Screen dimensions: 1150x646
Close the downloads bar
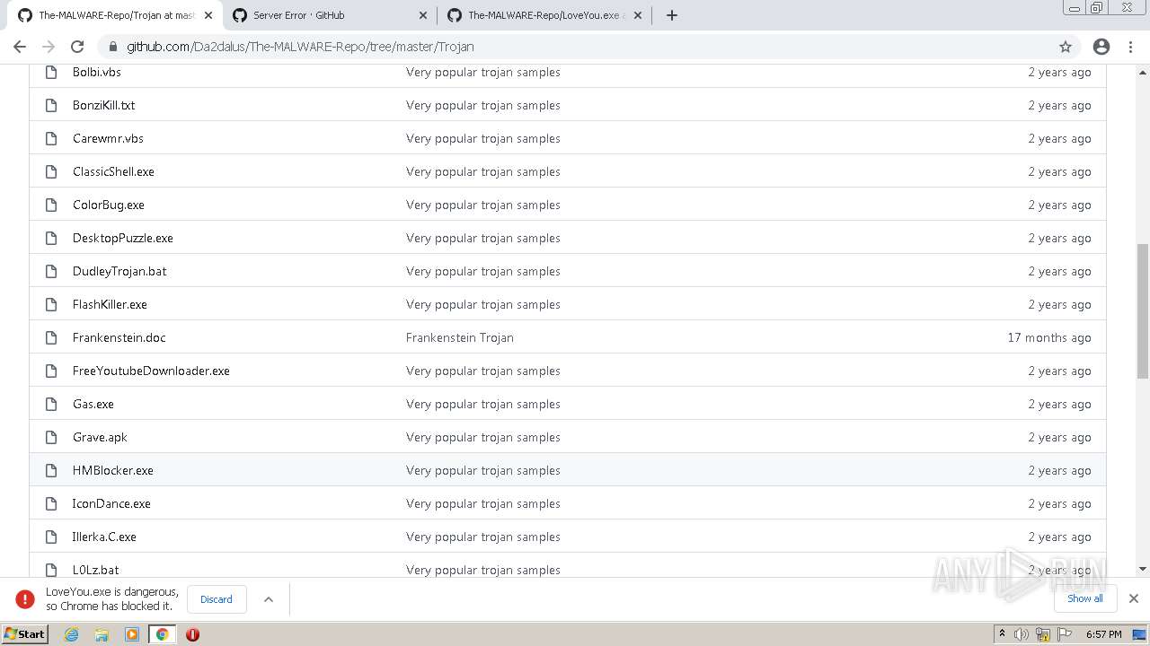[x=1134, y=598]
